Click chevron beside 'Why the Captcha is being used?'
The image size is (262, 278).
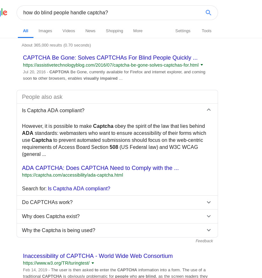pos(209,230)
